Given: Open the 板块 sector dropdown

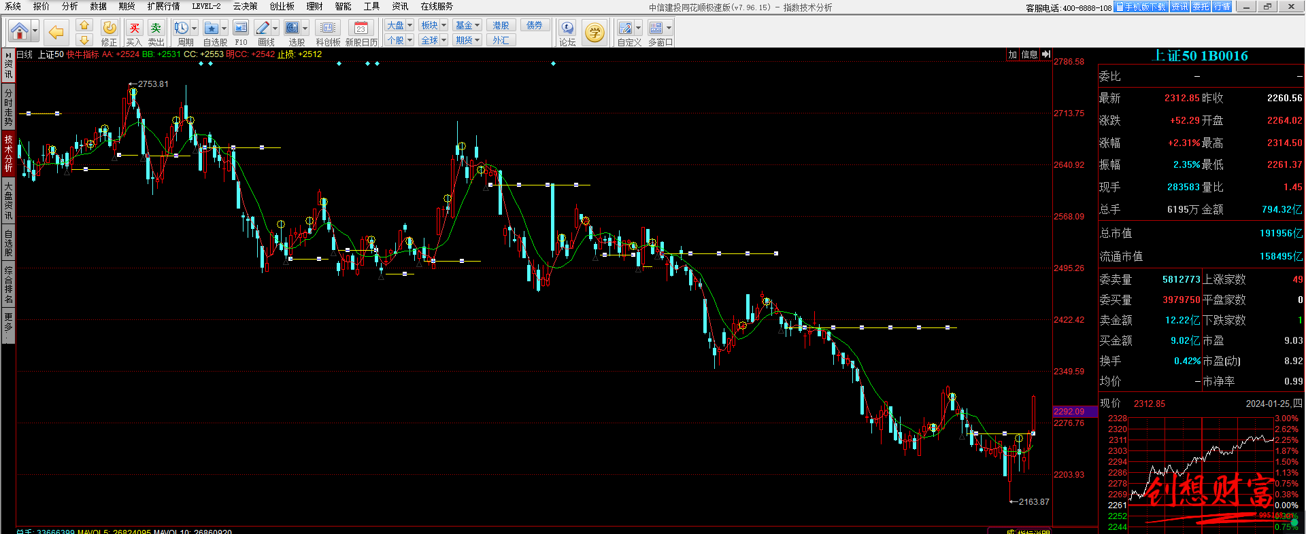Looking at the screenshot, I should click(x=433, y=25).
